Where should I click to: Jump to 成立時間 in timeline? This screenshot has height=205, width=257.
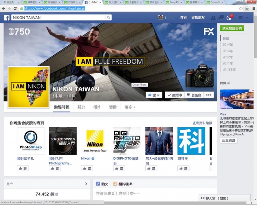tap(229, 70)
